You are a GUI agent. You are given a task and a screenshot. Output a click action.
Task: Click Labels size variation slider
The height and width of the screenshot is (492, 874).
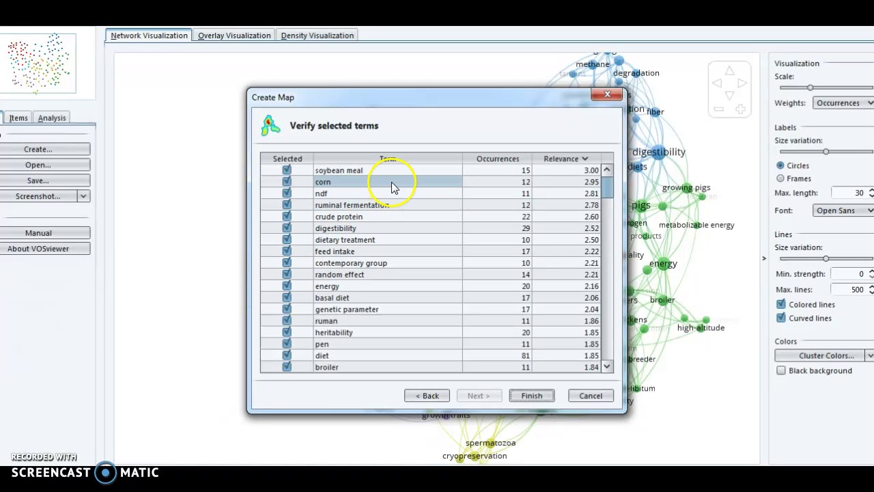coord(826,152)
